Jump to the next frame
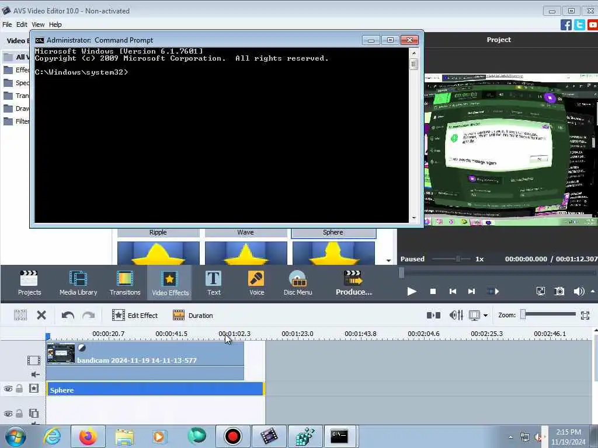Screen dimensions: 598x448 point(471,292)
